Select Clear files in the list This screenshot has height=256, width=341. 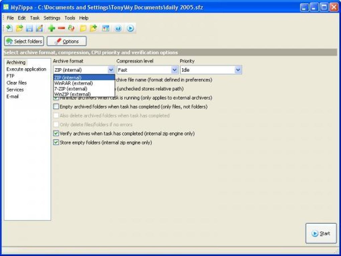point(16,83)
